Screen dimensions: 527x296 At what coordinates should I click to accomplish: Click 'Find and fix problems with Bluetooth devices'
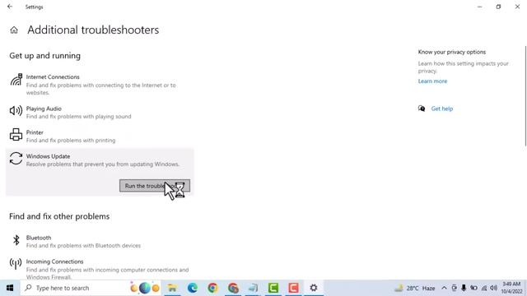click(x=83, y=246)
